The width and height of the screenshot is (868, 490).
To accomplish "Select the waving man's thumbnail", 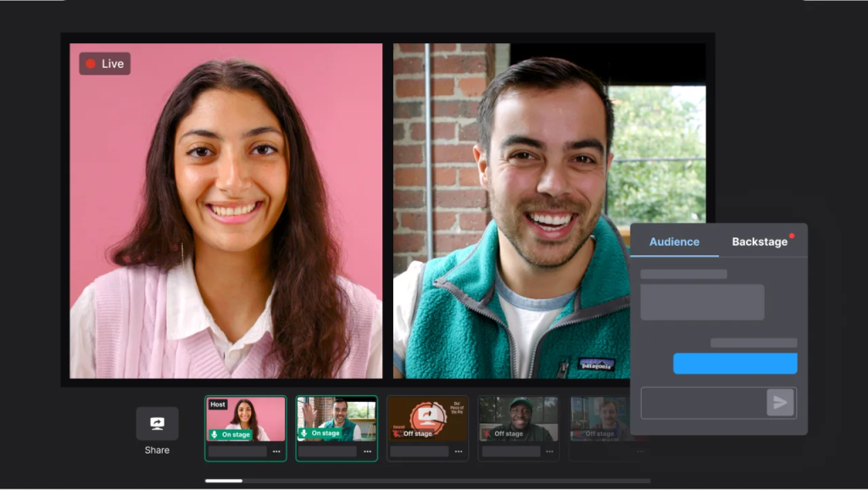I will click(x=337, y=419).
